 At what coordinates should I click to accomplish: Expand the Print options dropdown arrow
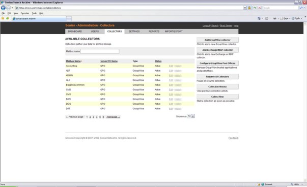point(278,18)
